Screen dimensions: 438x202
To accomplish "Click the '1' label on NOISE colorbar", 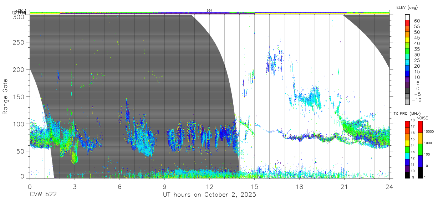I will [426, 177].
